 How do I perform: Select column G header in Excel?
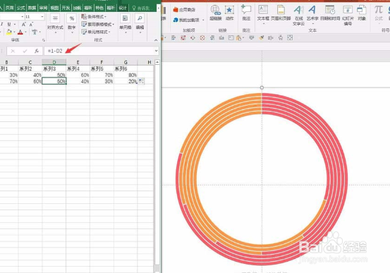click(x=126, y=62)
